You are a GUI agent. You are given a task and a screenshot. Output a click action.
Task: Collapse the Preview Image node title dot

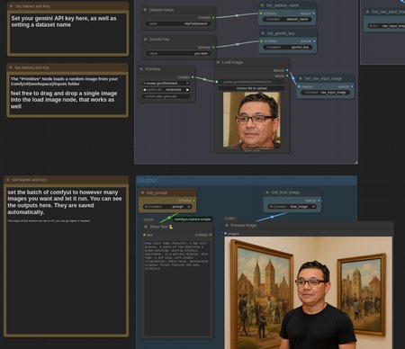[x=227, y=226]
